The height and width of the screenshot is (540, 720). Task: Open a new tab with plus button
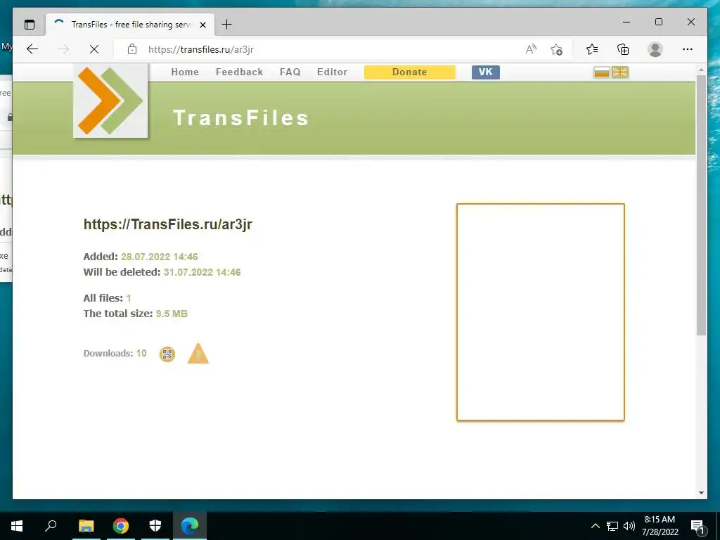[x=227, y=25]
